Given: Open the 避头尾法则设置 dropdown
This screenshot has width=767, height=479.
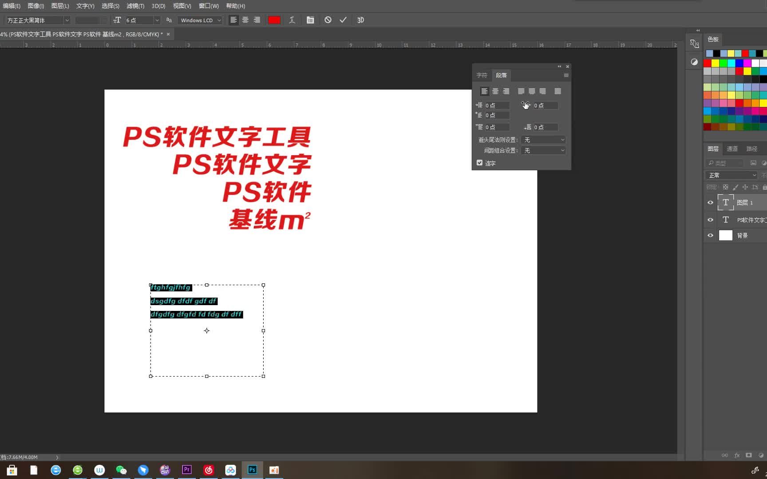Looking at the screenshot, I should 543,139.
